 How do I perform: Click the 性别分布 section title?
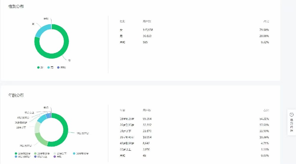point(16,7)
